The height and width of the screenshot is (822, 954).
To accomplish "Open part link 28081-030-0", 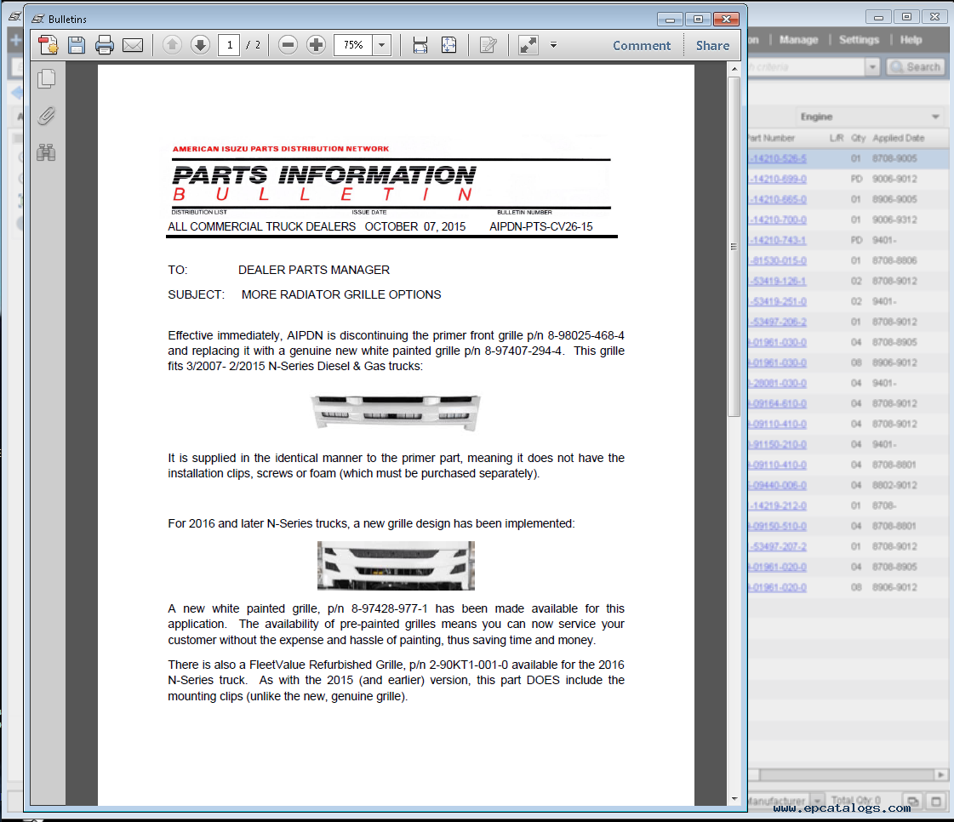I will pos(778,383).
